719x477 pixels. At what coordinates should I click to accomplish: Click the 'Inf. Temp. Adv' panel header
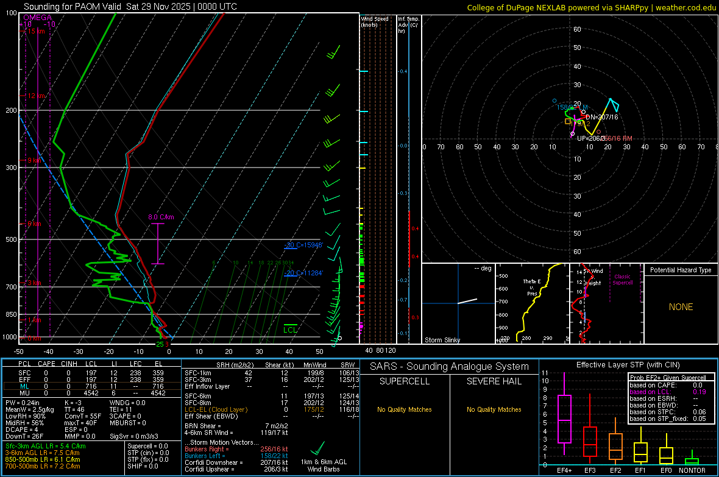point(409,25)
